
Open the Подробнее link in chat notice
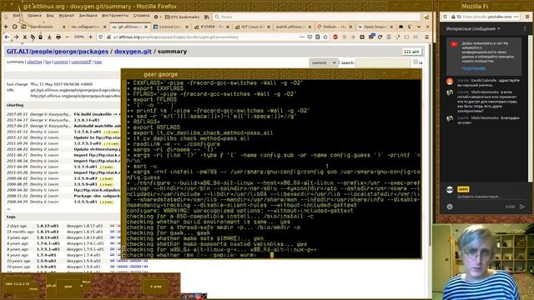coord(473,68)
